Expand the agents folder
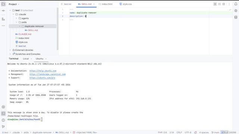This screenshot has width=239, height=134. [16, 18]
